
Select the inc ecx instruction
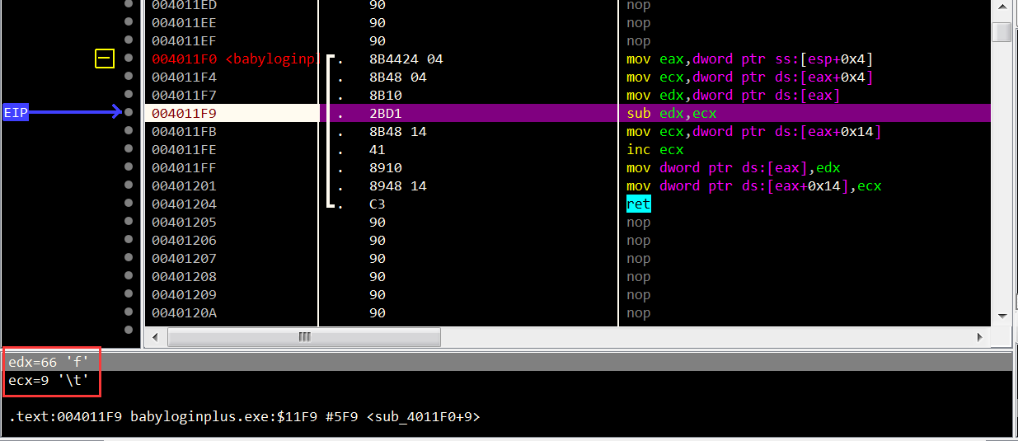tap(654, 150)
